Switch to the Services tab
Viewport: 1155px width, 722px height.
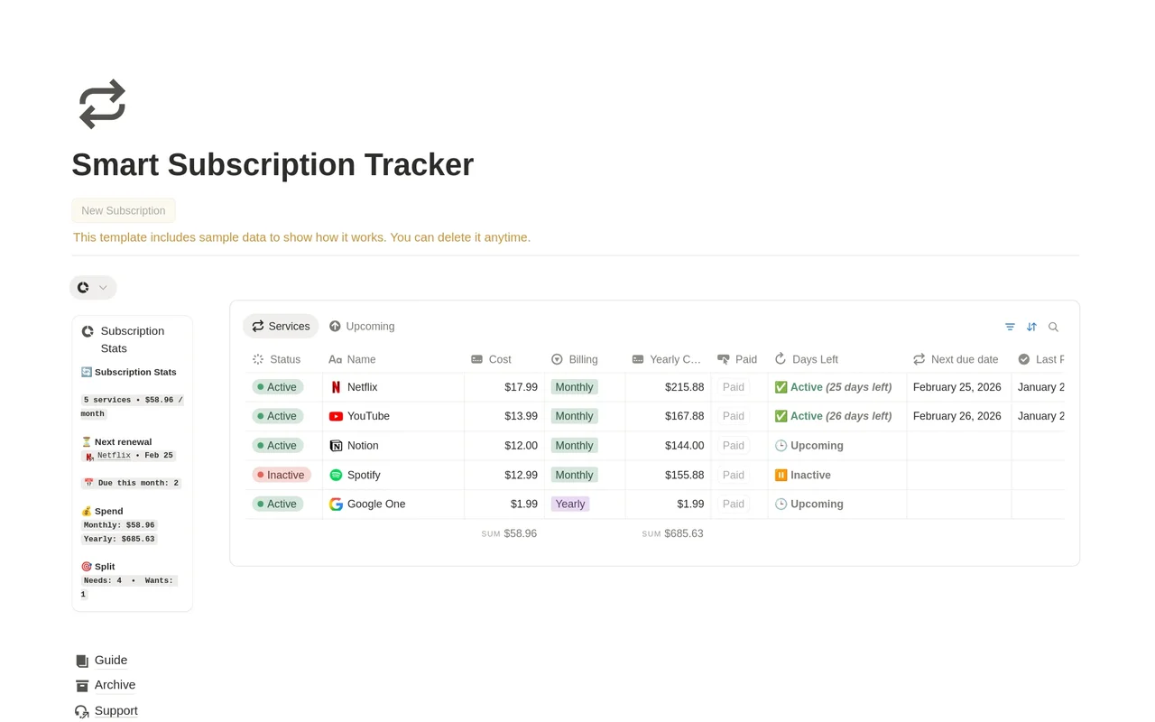click(x=281, y=326)
